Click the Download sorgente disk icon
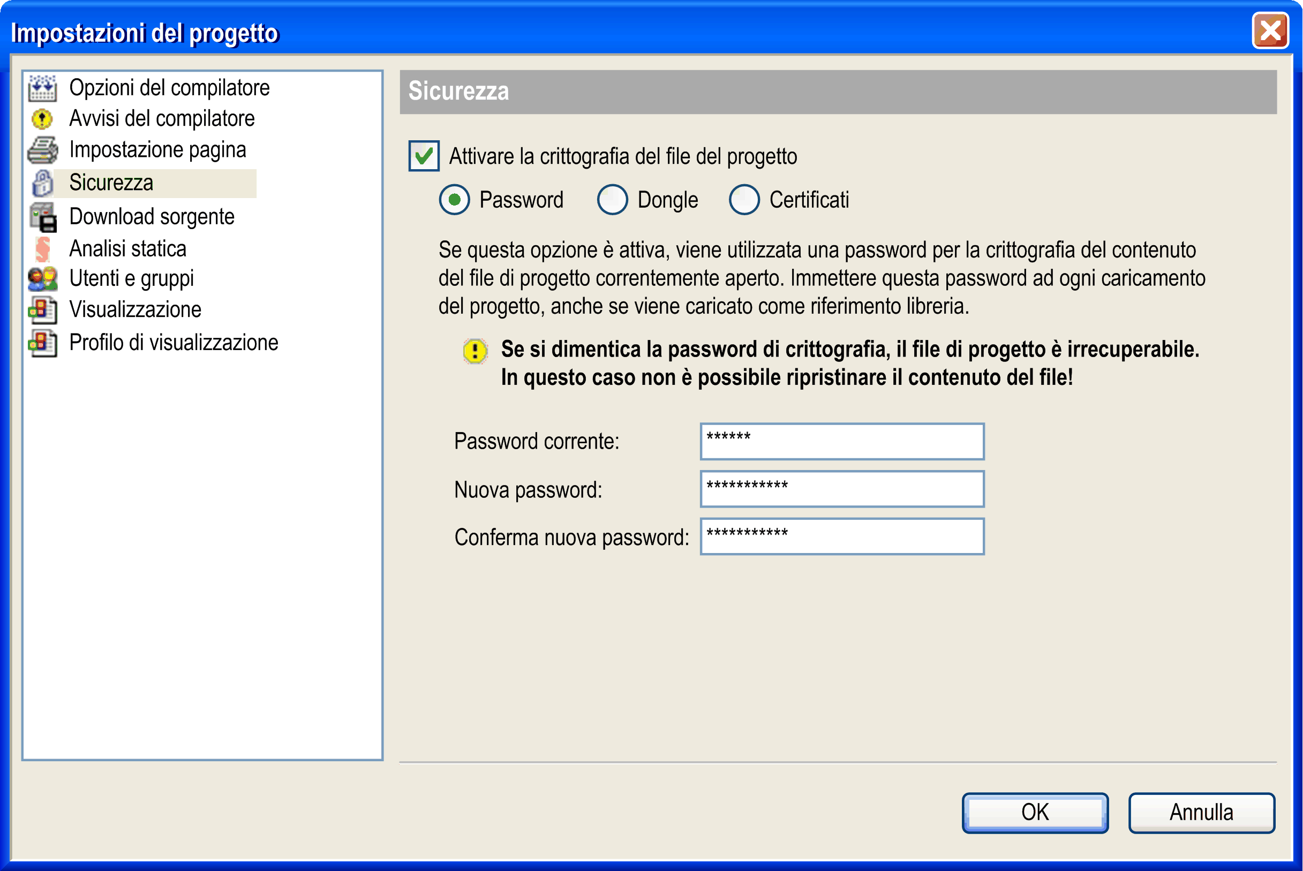This screenshot has width=1303, height=871. [x=43, y=217]
